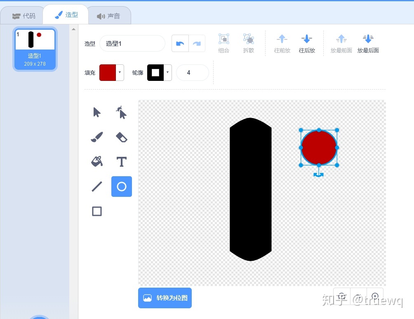This screenshot has height=319, width=414.
Task: Click the red circle on canvas
Action: click(319, 147)
